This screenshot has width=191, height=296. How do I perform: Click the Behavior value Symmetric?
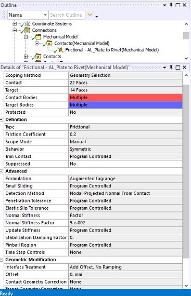click(125, 149)
